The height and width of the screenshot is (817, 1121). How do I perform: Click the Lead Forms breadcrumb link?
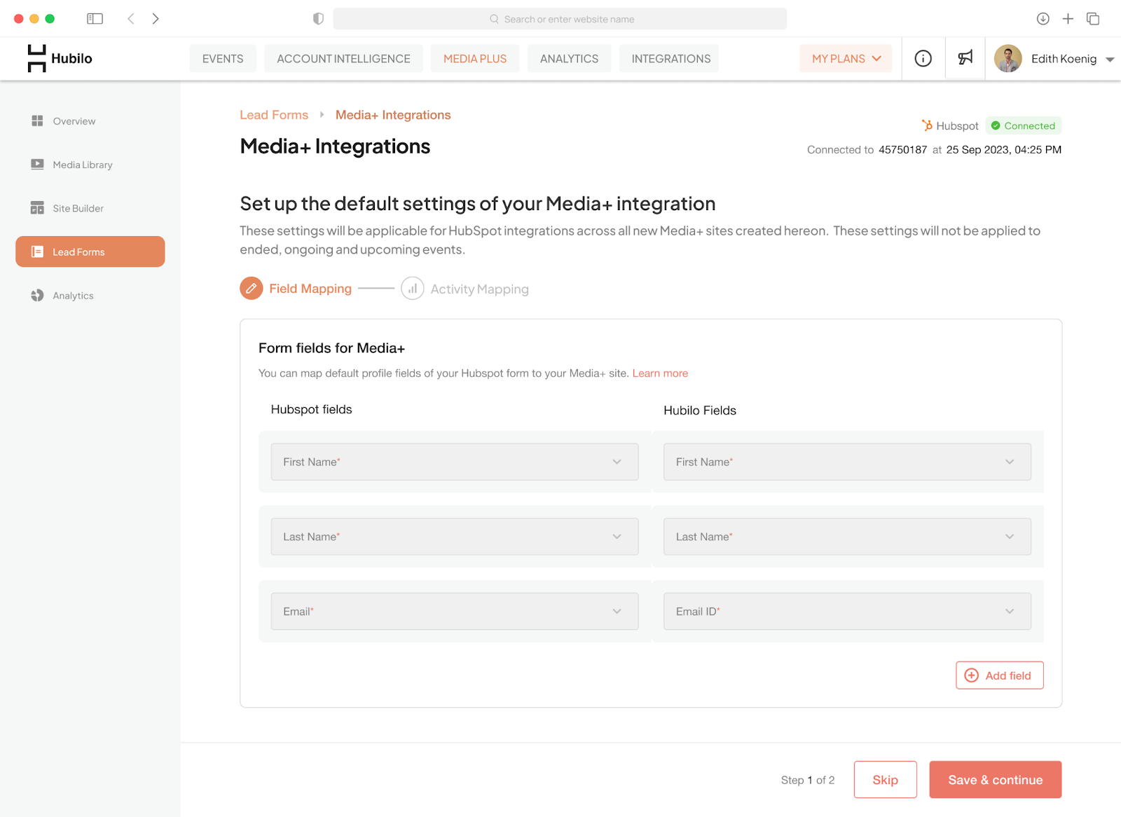point(274,115)
